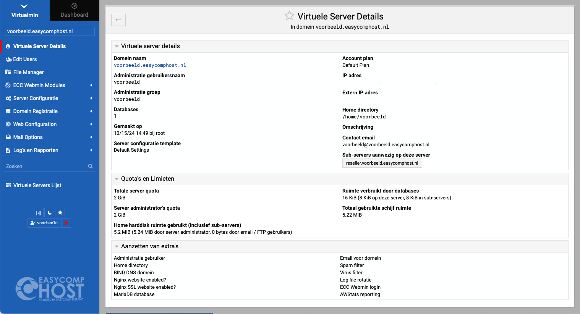Open Virtuele Servers Lijst
The height and width of the screenshot is (314, 580).
point(37,185)
